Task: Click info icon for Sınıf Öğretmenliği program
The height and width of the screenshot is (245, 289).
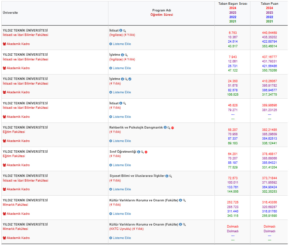Action: click(138, 152)
